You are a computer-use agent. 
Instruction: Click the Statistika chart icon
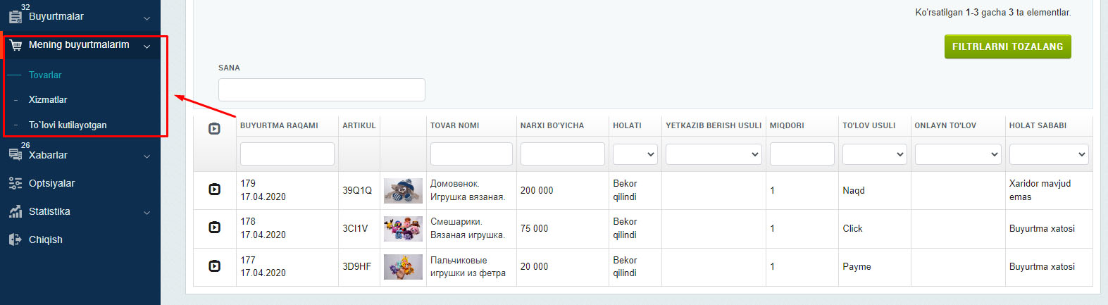(15, 211)
